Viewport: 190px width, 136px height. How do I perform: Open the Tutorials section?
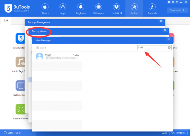(x=152, y=9)
